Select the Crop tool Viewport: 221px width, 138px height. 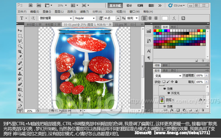click(20, 52)
